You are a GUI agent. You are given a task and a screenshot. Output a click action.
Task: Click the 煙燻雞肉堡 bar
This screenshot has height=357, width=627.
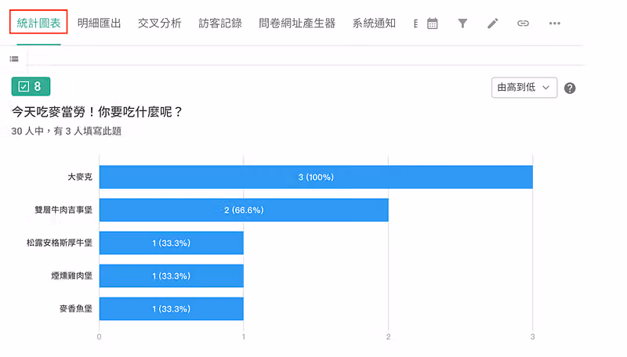tap(172, 276)
